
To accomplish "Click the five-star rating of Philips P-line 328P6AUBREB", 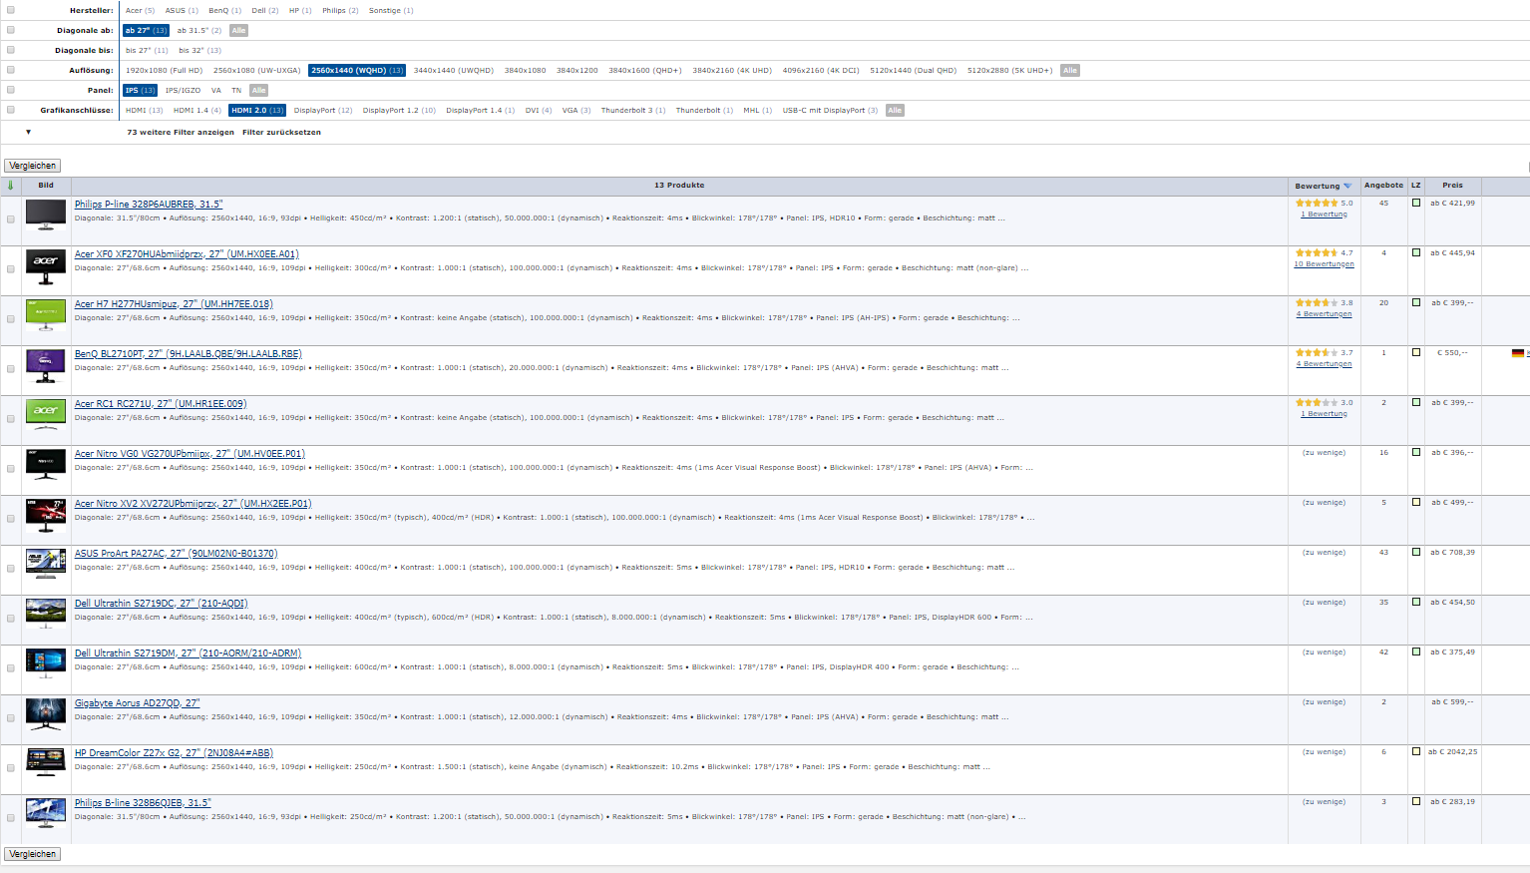I will click(1317, 203).
